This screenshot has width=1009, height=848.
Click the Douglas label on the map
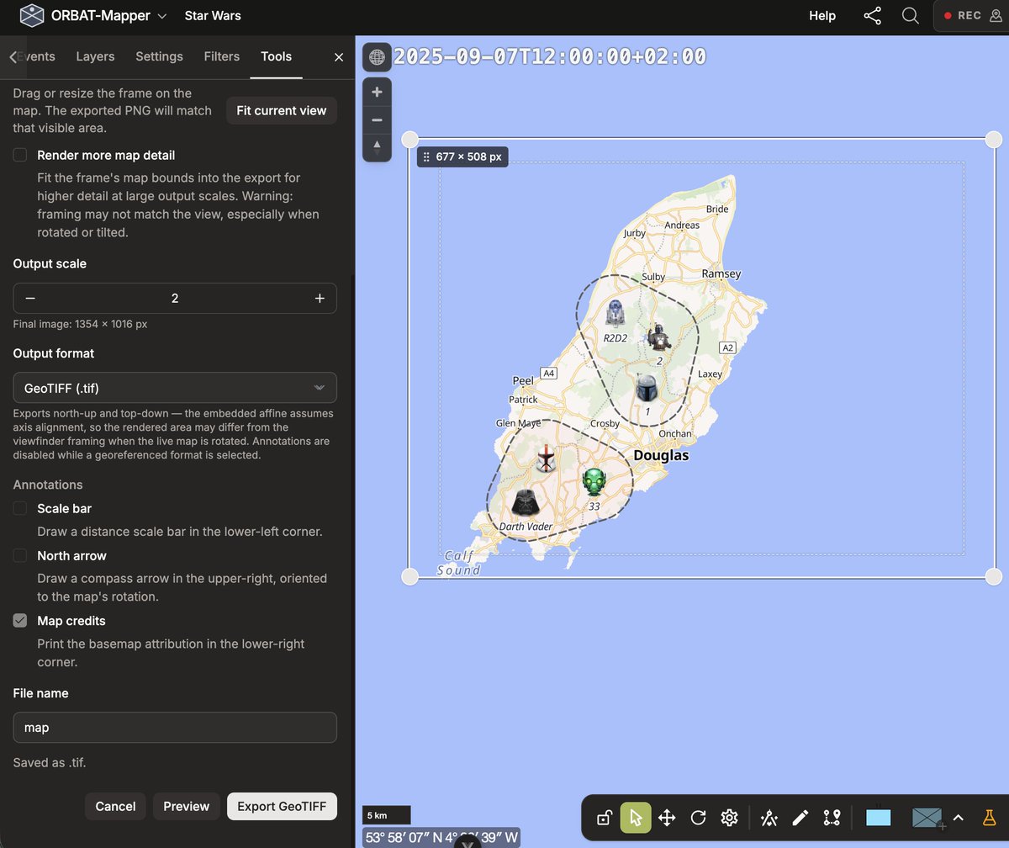pyautogui.click(x=661, y=455)
